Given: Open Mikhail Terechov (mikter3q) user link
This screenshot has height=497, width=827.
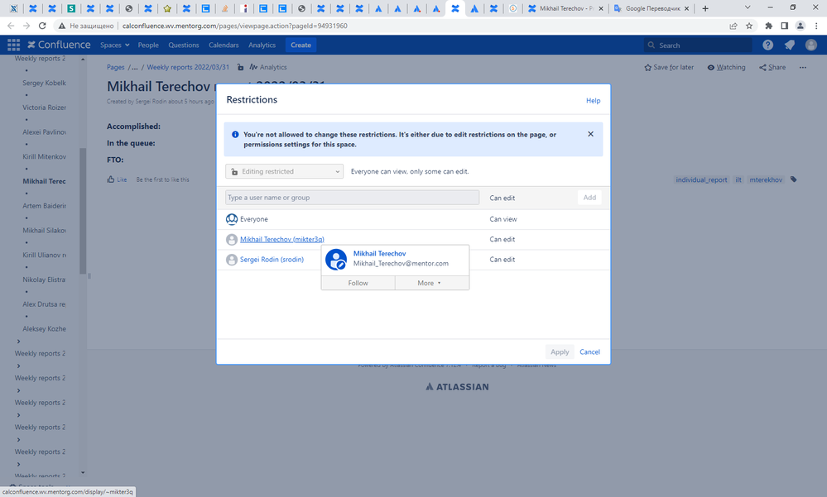Looking at the screenshot, I should pos(282,239).
